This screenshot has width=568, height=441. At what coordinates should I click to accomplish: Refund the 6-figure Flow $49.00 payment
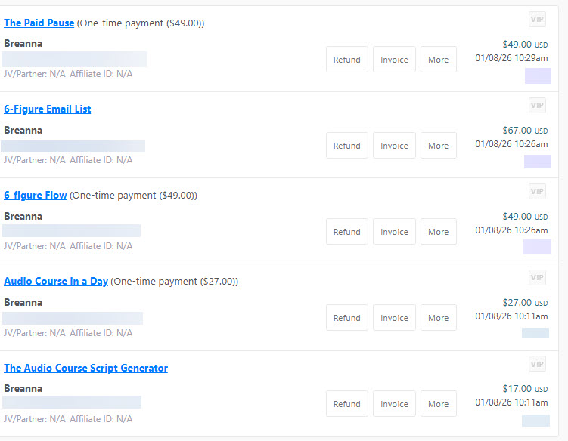pos(347,232)
